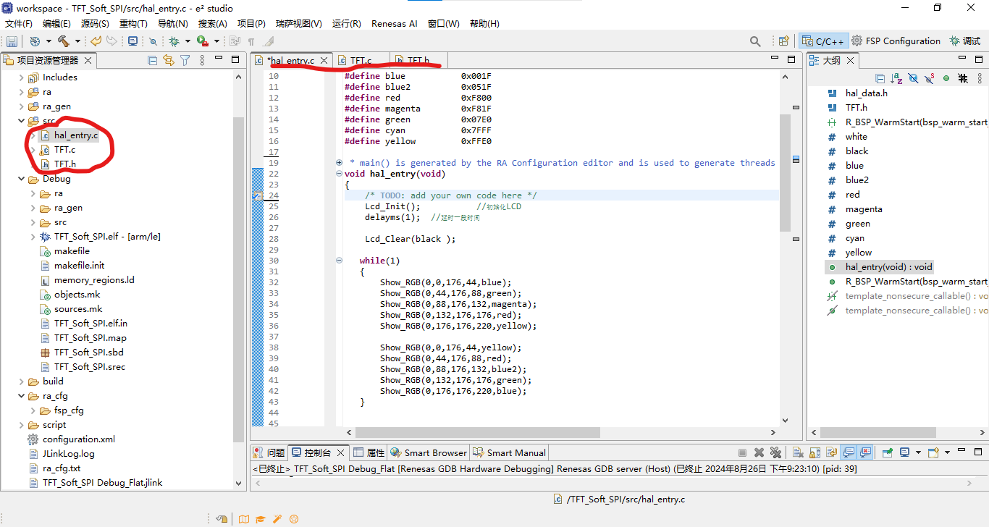Expand the build folder node
The image size is (989, 527).
pyautogui.click(x=21, y=381)
